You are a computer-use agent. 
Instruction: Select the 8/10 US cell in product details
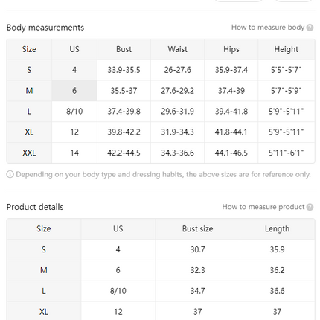[118, 291]
